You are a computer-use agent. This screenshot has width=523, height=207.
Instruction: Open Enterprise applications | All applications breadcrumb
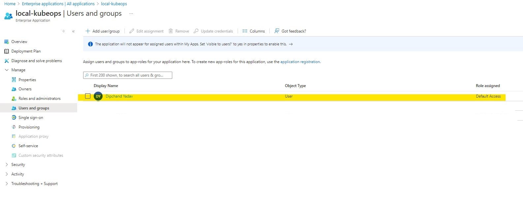point(58,4)
